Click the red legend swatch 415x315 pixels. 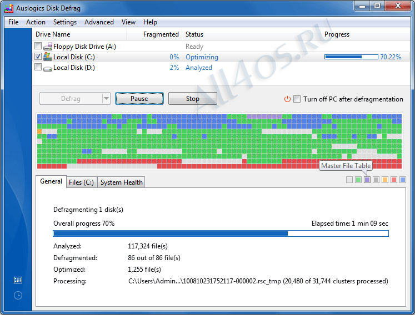pyautogui.click(x=394, y=180)
